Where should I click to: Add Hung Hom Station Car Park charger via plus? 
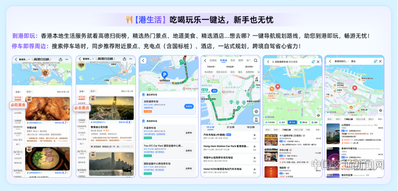click(255, 147)
